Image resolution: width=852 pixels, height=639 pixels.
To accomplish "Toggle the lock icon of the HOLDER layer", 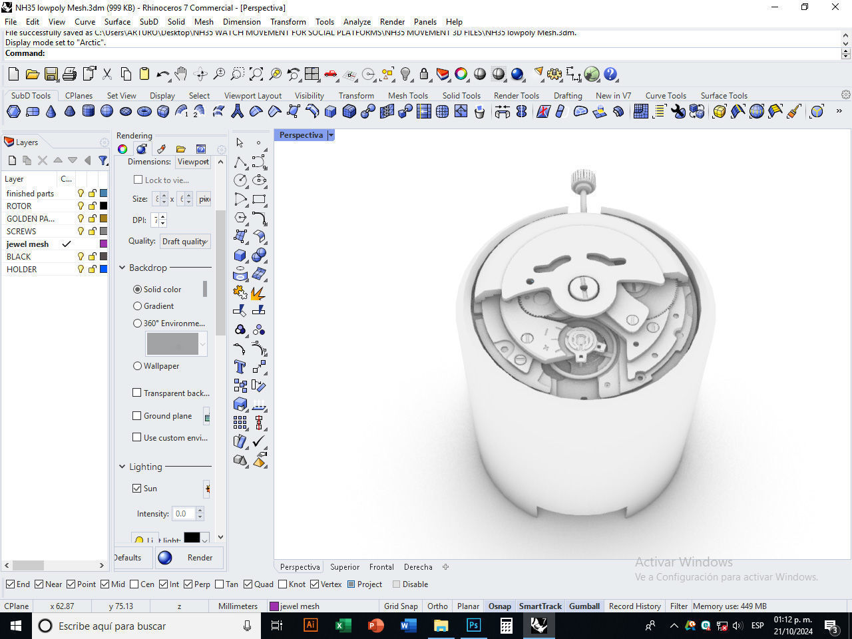I will pos(93,270).
